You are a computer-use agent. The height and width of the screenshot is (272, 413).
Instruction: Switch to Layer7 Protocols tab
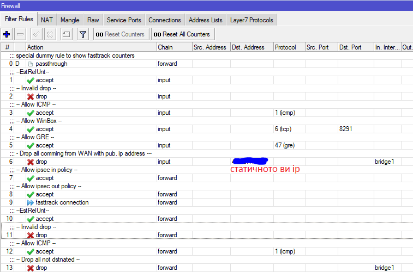(x=253, y=20)
